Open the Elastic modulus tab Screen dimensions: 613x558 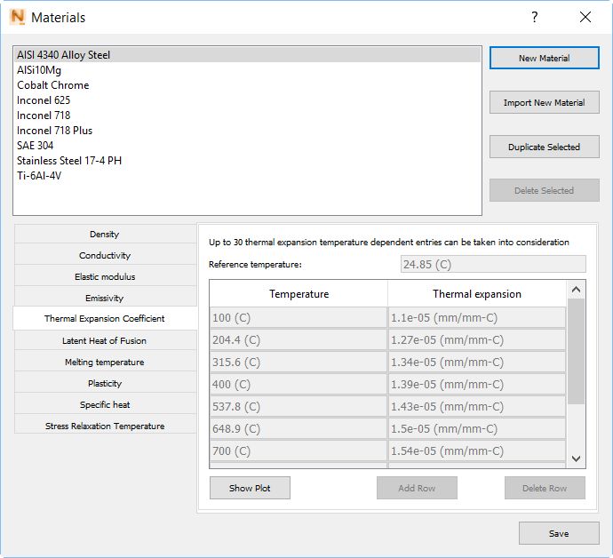[x=105, y=276]
